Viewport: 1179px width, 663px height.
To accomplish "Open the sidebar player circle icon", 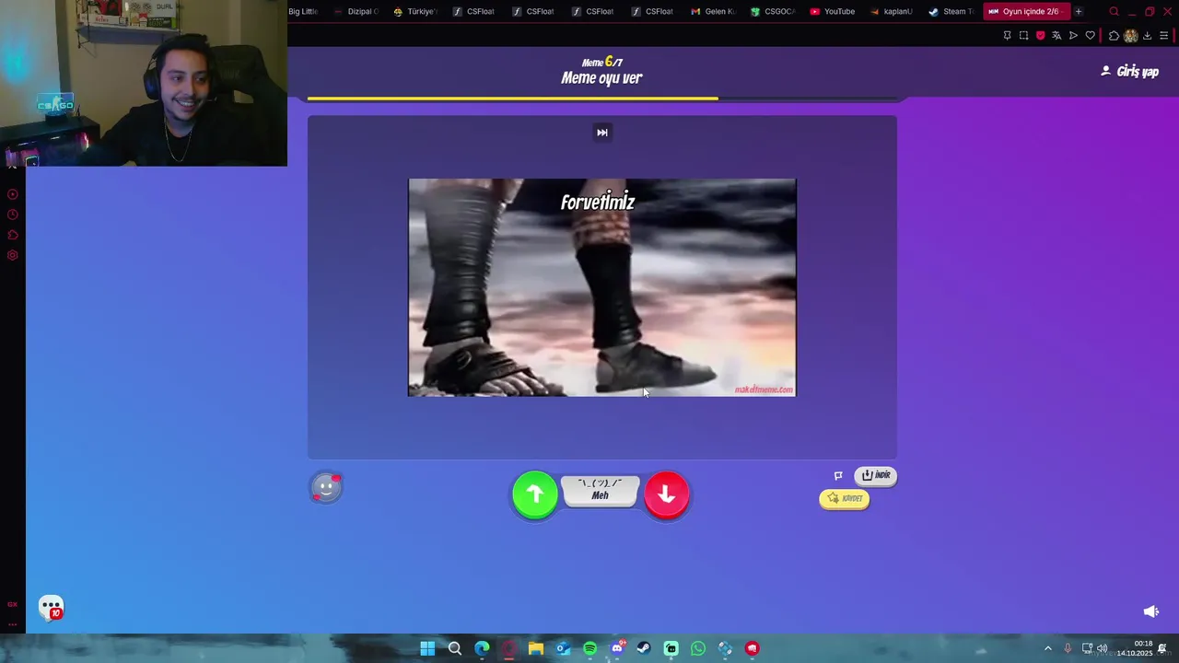I will 13,194.
